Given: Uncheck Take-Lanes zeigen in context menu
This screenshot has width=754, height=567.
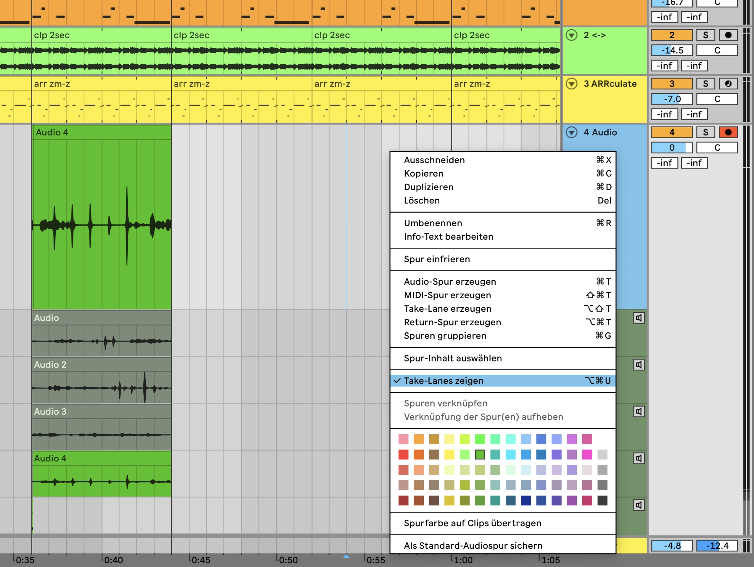Looking at the screenshot, I should 443,380.
